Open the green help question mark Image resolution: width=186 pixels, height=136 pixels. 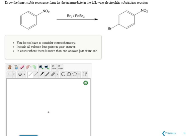tap(86, 83)
